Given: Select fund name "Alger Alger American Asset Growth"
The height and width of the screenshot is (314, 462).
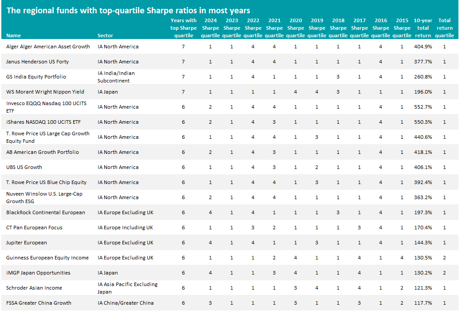Looking at the screenshot, I should 48,47.
